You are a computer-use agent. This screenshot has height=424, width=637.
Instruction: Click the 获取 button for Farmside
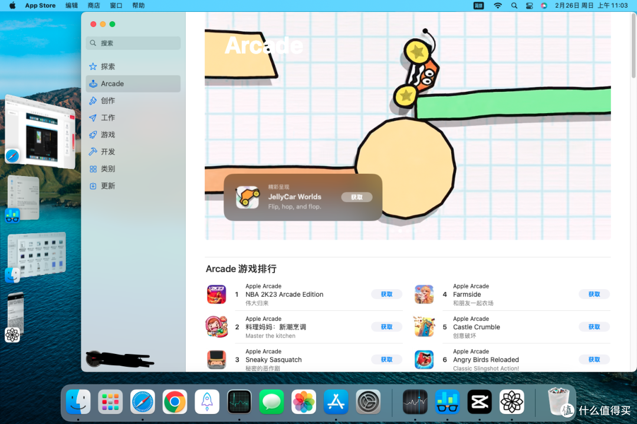595,294
